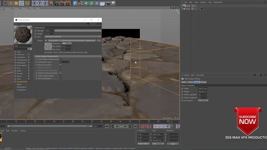This screenshot has height=150, width=267.
Task: Select the Object tab in attributes
Action: point(197,82)
